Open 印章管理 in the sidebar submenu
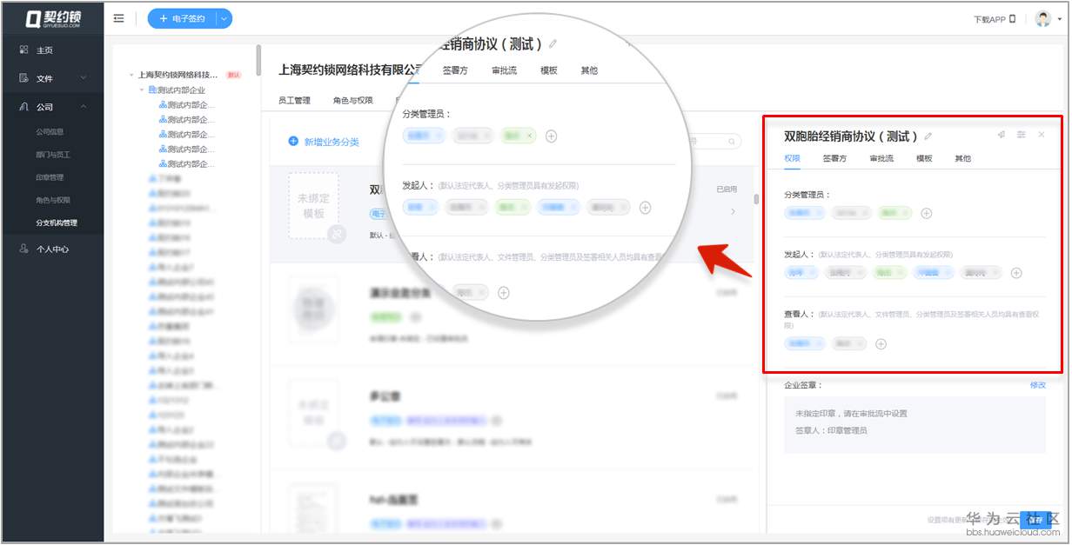The width and height of the screenshot is (1072, 545). coord(50,177)
